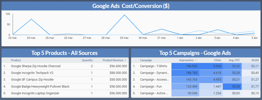Click the $1,27 ROAS cell
The image size is (262, 100).
[x=251, y=79]
